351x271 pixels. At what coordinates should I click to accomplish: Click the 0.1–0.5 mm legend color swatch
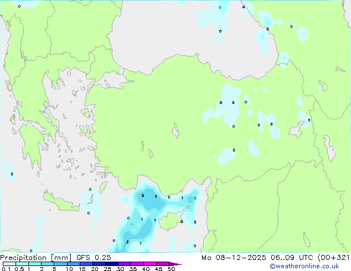tap(9, 264)
